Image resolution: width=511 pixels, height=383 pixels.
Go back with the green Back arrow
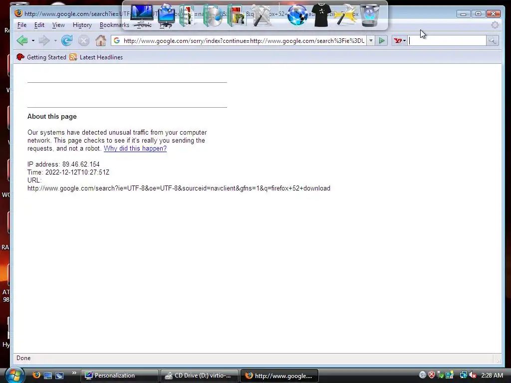point(22,41)
